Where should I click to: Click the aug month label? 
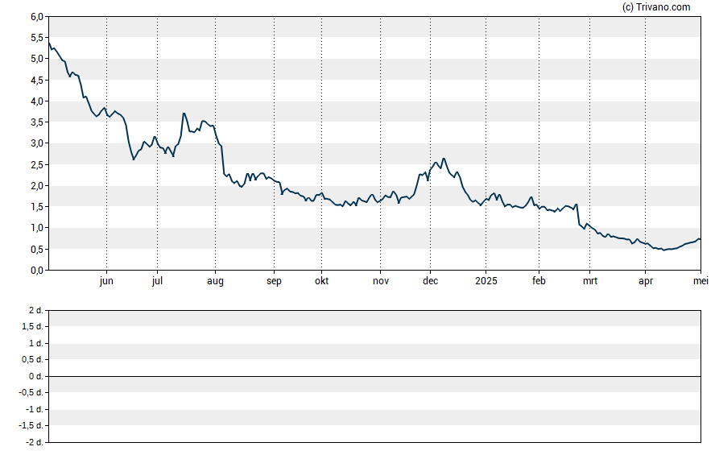215,281
